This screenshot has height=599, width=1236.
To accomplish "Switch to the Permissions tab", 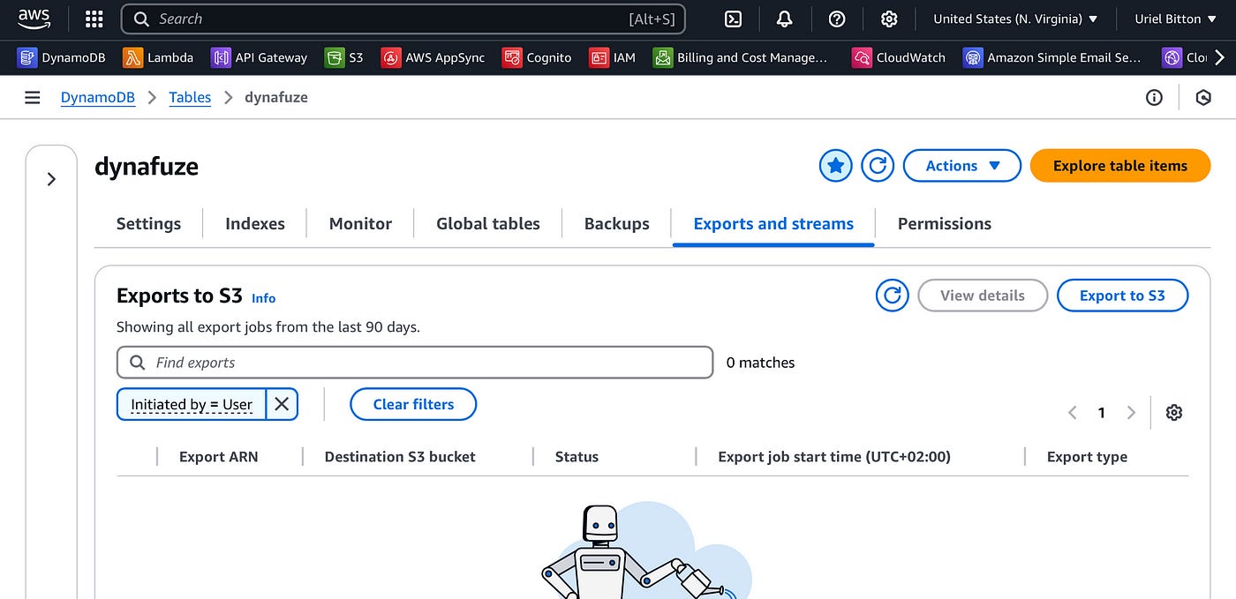I will [945, 223].
